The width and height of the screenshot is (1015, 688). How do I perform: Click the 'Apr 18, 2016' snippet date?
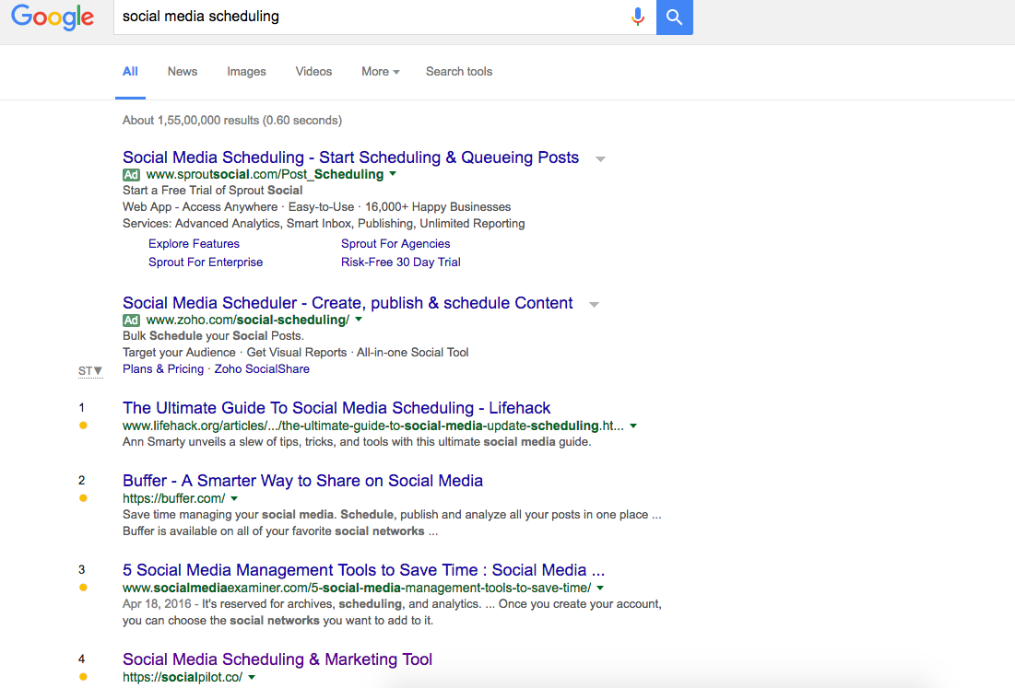click(x=157, y=604)
